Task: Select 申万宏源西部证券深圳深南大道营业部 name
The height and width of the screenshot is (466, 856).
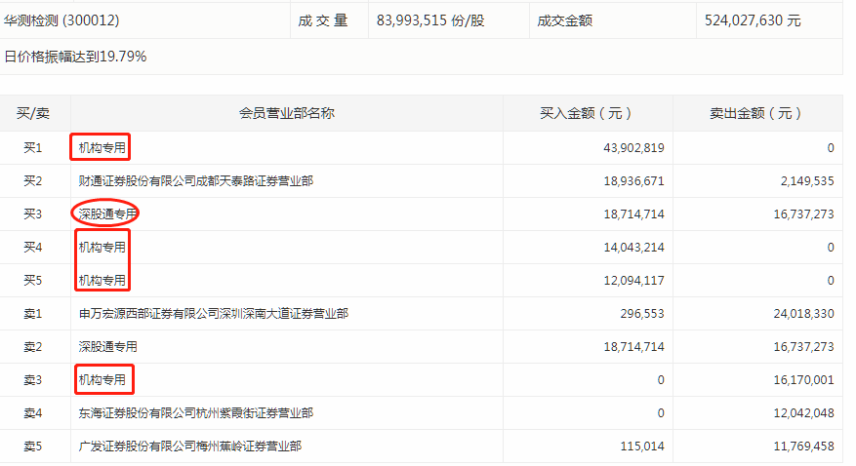Action: (214, 314)
